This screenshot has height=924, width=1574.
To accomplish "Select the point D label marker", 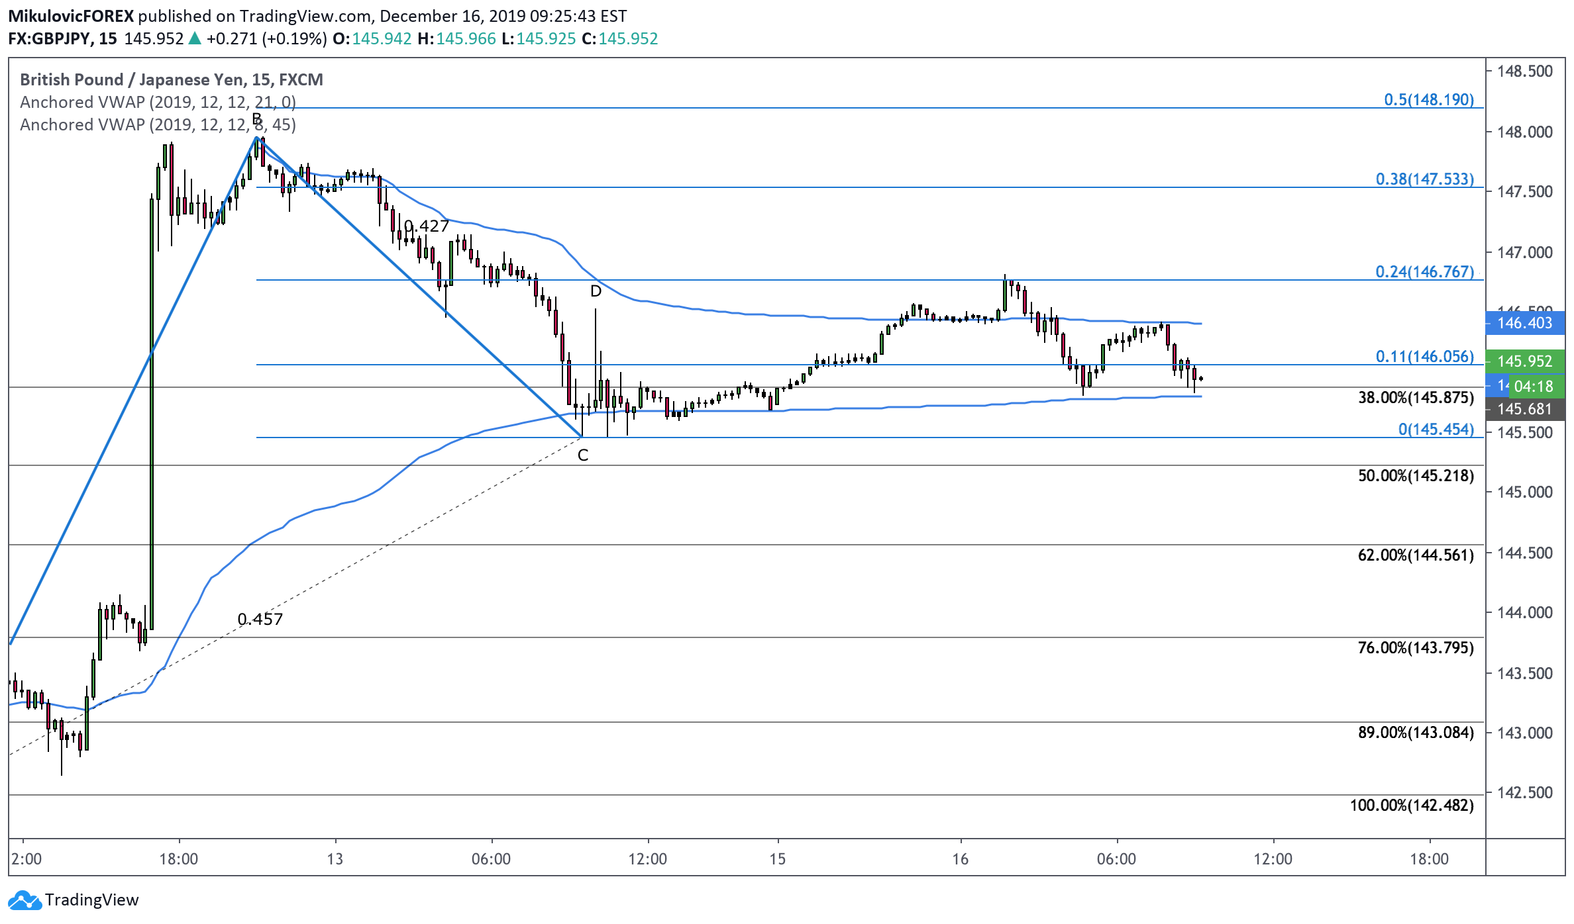I will pyautogui.click(x=596, y=291).
